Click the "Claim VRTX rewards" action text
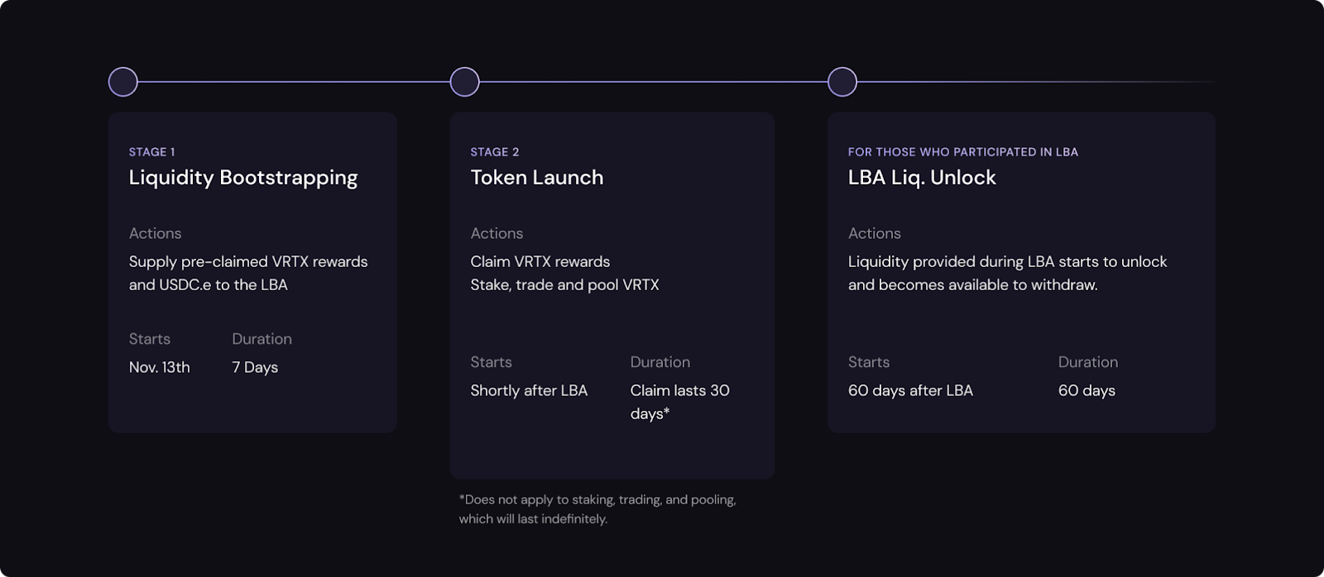1324x577 pixels. pos(540,262)
